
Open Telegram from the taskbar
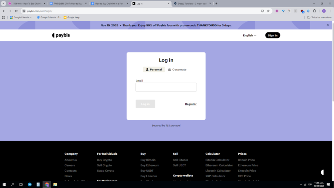coord(30,184)
